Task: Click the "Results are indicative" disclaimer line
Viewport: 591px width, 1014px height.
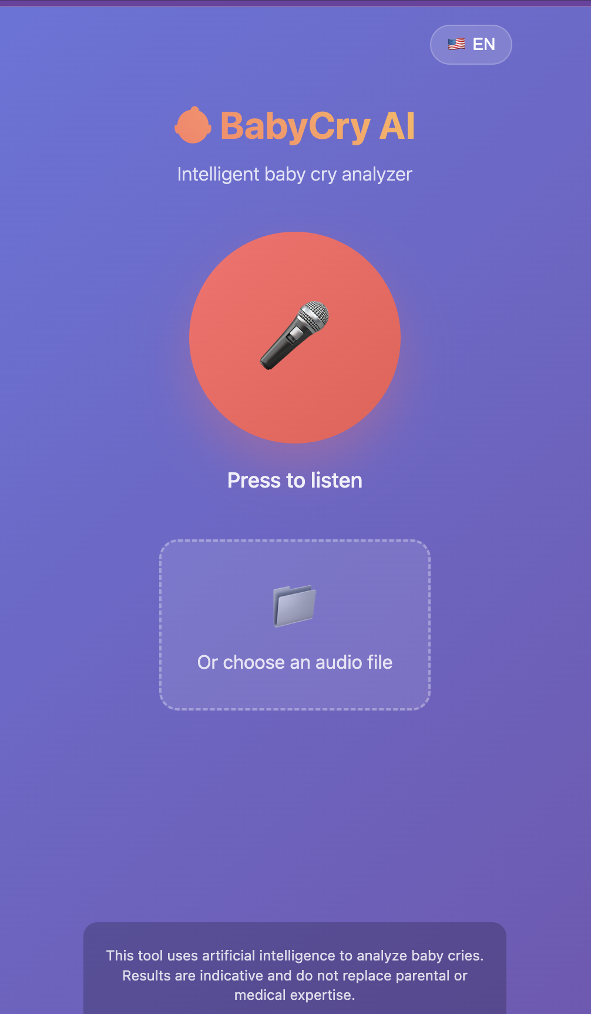Action: pos(295,976)
